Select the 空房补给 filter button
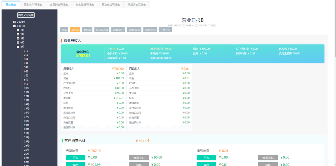Screen dimensions: 336x166 pyautogui.click(x=166, y=30)
